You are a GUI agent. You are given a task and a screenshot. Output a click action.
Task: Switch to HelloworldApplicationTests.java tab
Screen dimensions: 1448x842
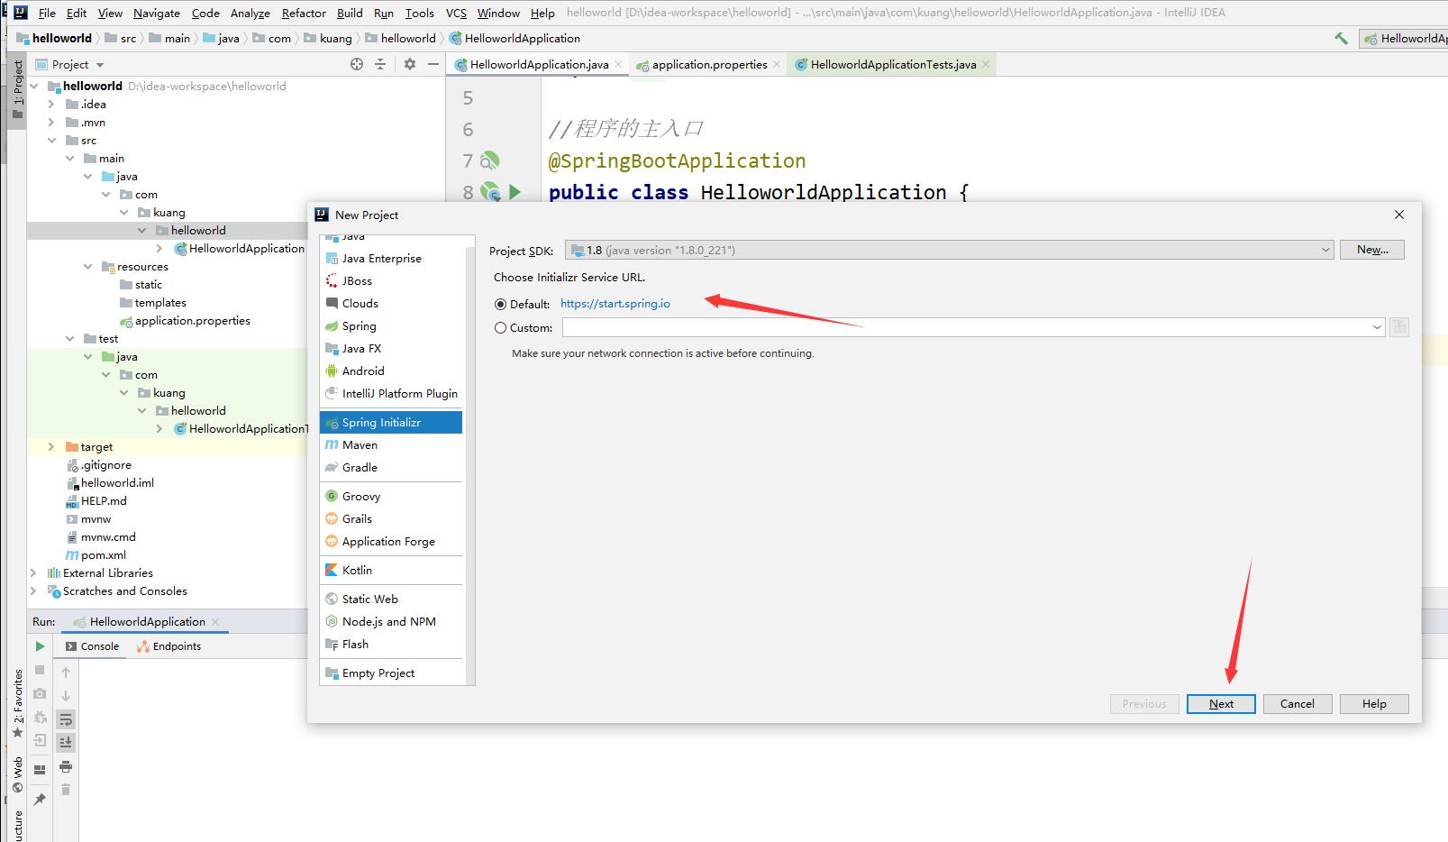(x=893, y=64)
